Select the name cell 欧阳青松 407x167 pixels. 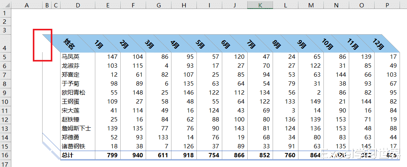pyautogui.click(x=78, y=93)
